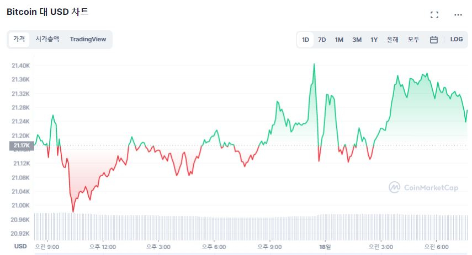472x255 pixels.
Task: Open the three-dot more options menu
Action: (x=458, y=15)
